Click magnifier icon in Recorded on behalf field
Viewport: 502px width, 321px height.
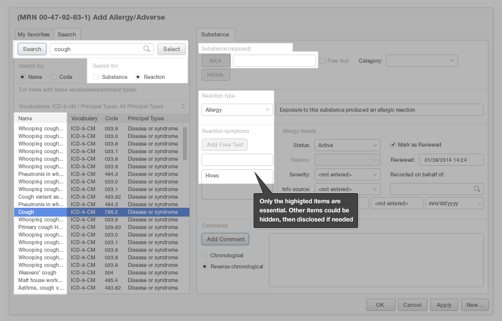pyautogui.click(x=476, y=189)
